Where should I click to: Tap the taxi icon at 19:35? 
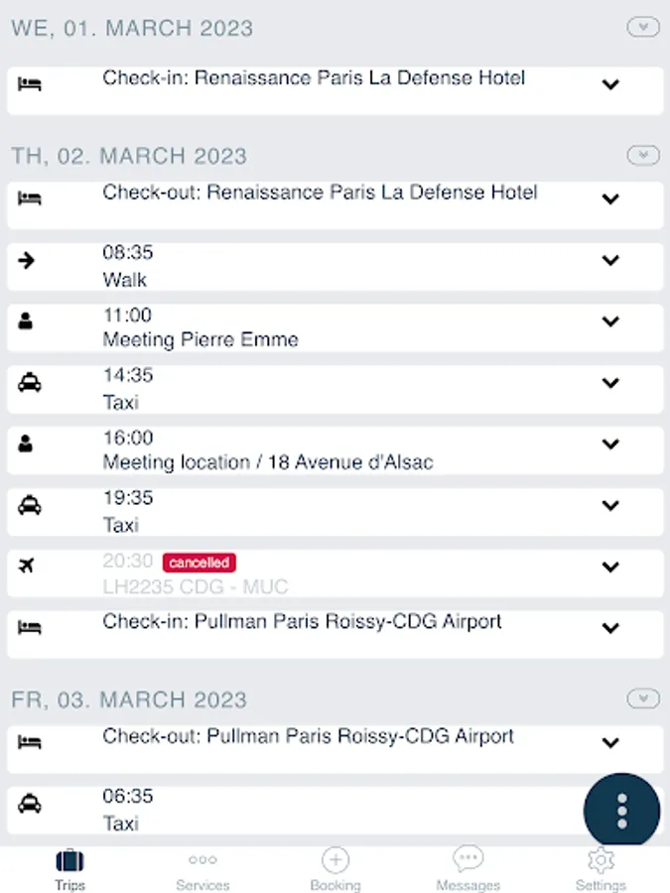[x=30, y=505]
